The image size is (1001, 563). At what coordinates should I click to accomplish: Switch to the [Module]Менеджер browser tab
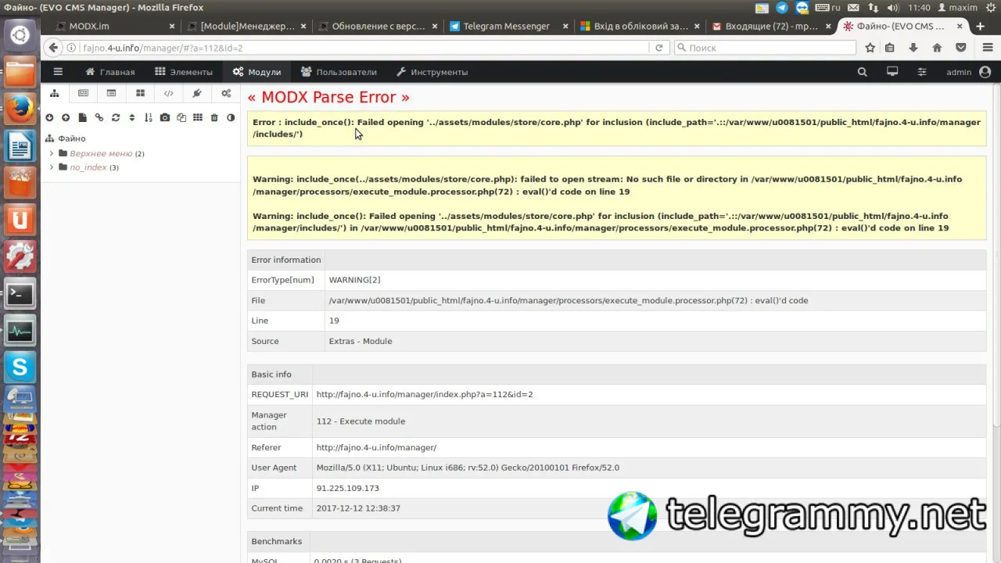coord(247,26)
